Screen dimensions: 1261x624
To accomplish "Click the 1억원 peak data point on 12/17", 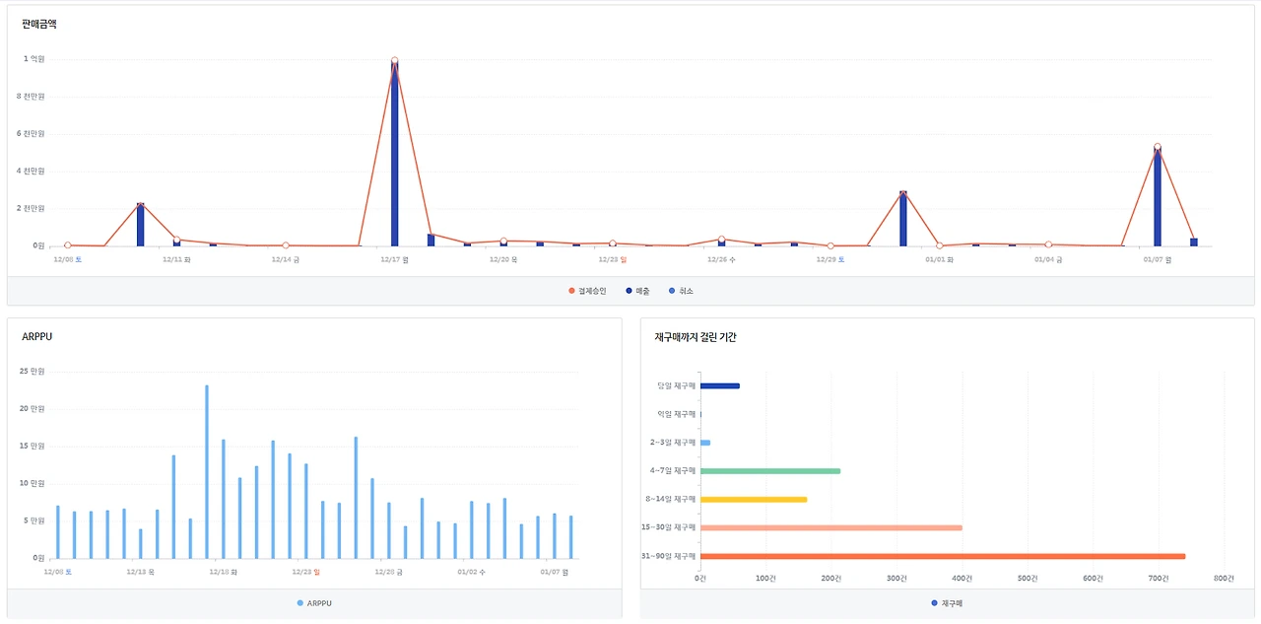I will coord(394,61).
